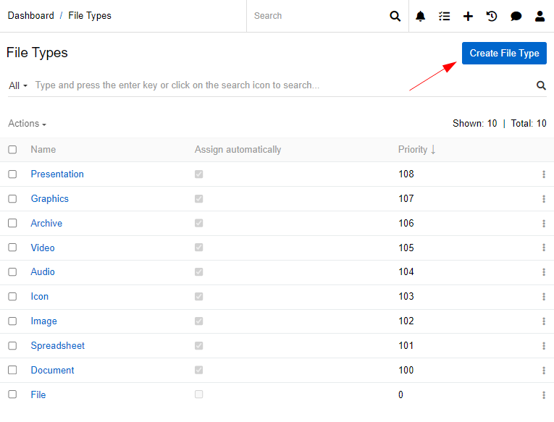Open the task list icon in header
This screenshot has height=422, width=554.
pyautogui.click(x=444, y=16)
